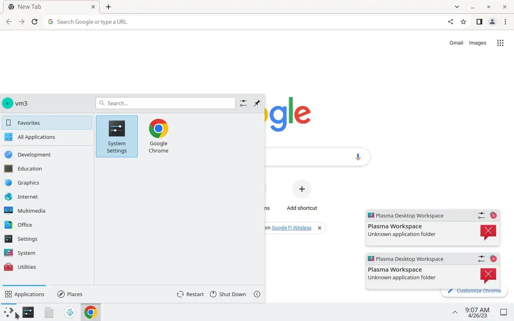
Task: Click the Chrome taskbar icon
Action: pyautogui.click(x=91, y=312)
